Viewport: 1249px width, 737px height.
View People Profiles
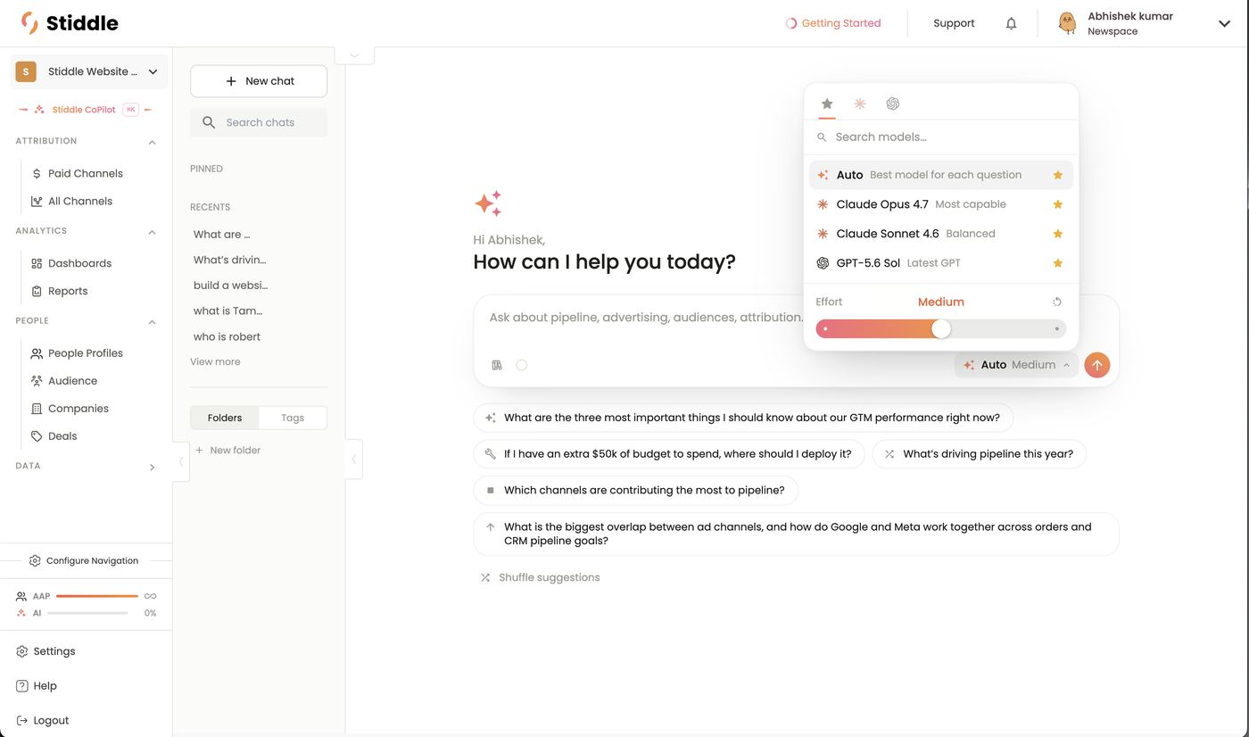tap(86, 353)
